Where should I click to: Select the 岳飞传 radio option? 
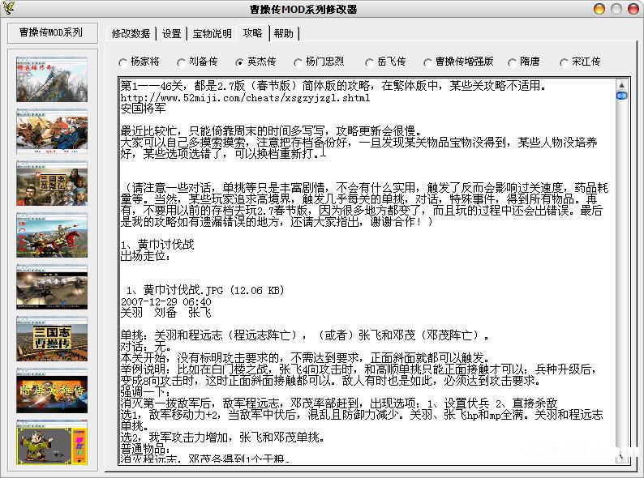click(370, 62)
